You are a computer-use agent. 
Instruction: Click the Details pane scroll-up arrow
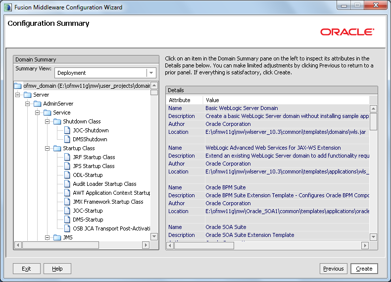click(373, 109)
